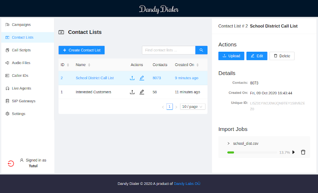Click the Create Contact List button
The height and width of the screenshot is (193, 318).
[81, 50]
